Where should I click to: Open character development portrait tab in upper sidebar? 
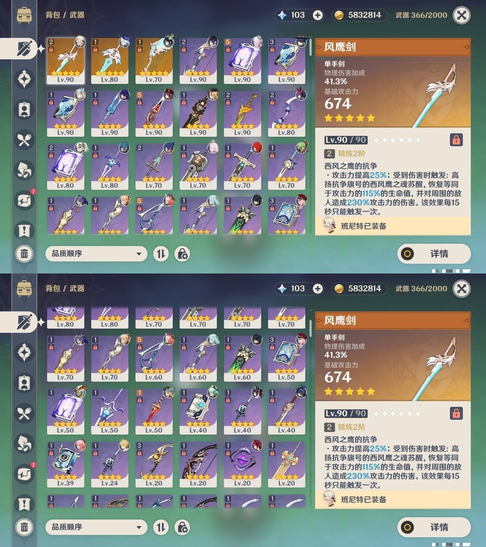[x=24, y=109]
